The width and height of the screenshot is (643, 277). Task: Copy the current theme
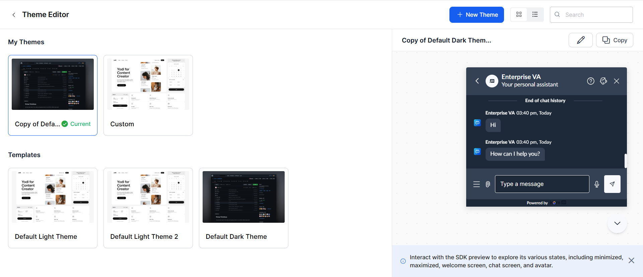click(x=614, y=40)
